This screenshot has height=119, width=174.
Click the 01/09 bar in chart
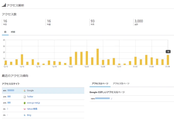click(168, 60)
